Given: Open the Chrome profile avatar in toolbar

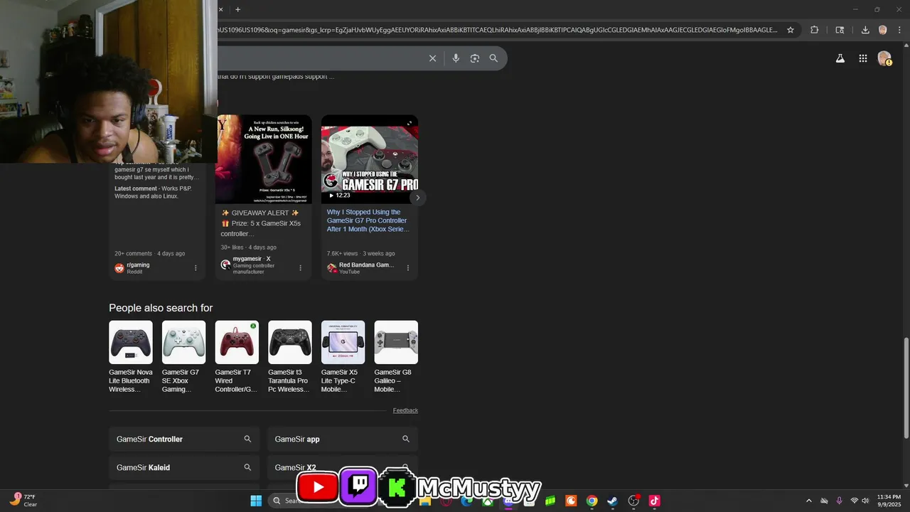Looking at the screenshot, I should coord(882,30).
